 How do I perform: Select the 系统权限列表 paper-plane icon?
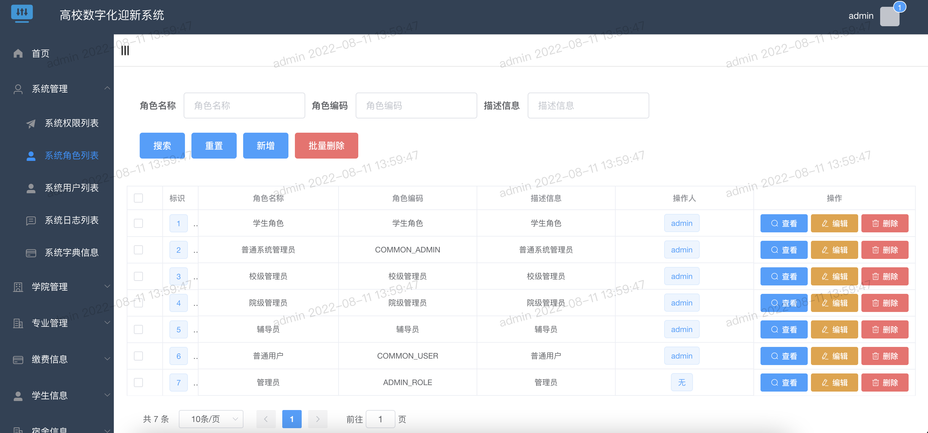[31, 123]
